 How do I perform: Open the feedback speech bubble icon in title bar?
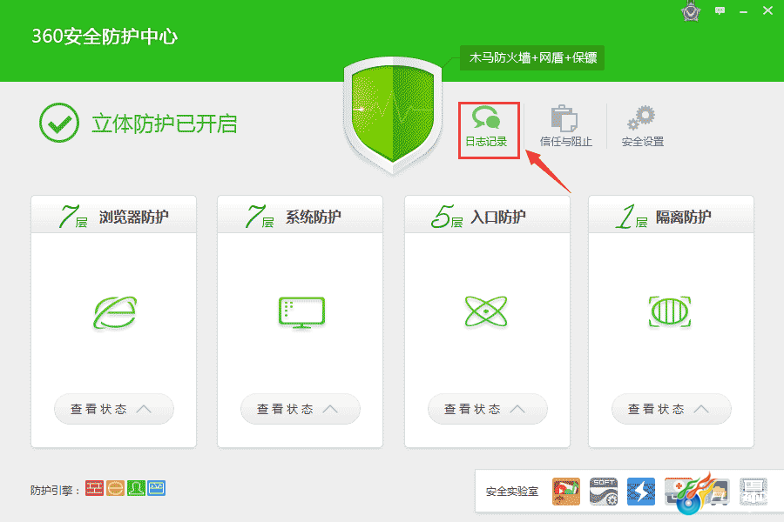[x=720, y=10]
